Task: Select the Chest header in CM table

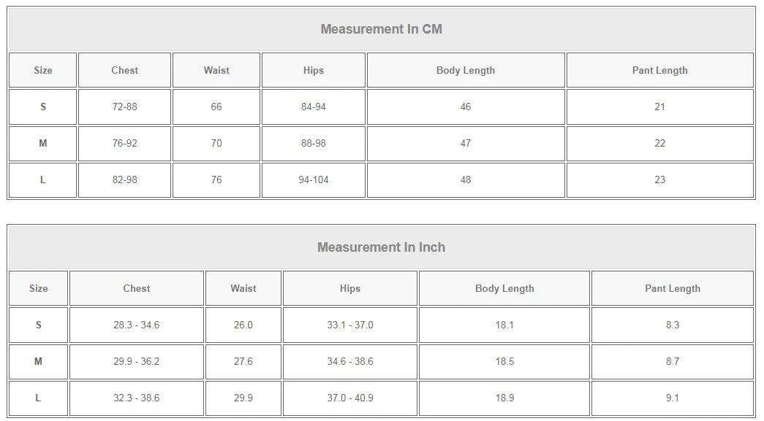Action: [125, 71]
